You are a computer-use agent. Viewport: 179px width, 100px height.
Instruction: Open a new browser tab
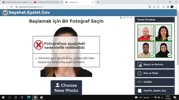click(98, 2)
